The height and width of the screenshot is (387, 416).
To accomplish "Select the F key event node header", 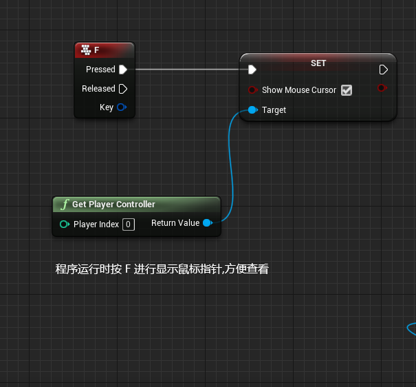I will 105,50.
